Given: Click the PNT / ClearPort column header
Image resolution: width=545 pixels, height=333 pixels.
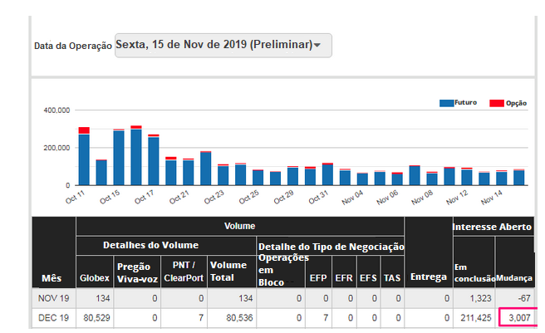Looking at the screenshot, I should [x=184, y=272].
